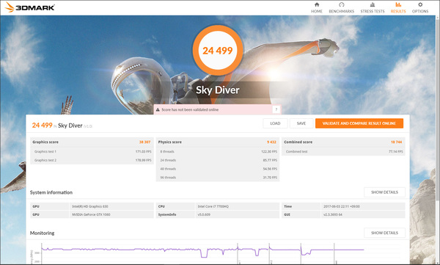The height and width of the screenshot is (265, 440).
Task: Open the Benchmarks gauge icon
Action: coord(341,4)
